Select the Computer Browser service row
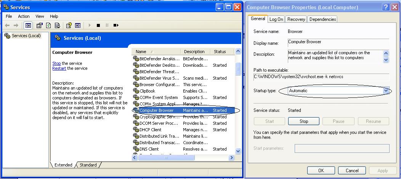 tap(183, 110)
